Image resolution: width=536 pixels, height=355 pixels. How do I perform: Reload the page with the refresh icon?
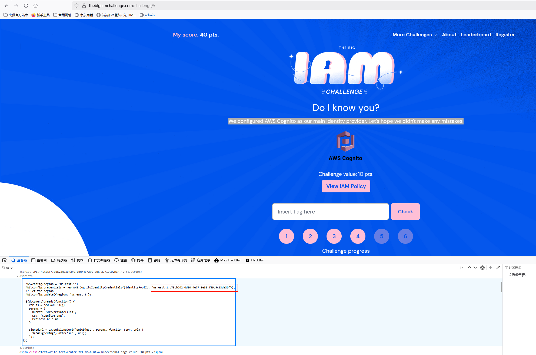point(26,6)
